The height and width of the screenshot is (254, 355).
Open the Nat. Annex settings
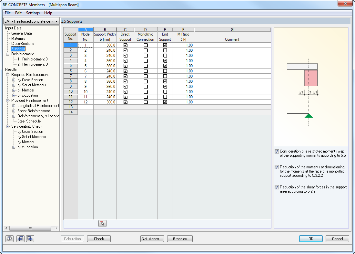pyautogui.click(x=152, y=238)
